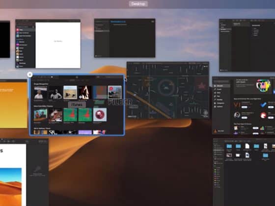The image size is (275, 206).
Task: Select the blue folder in Finder's second row
Action: [x=265, y=155]
